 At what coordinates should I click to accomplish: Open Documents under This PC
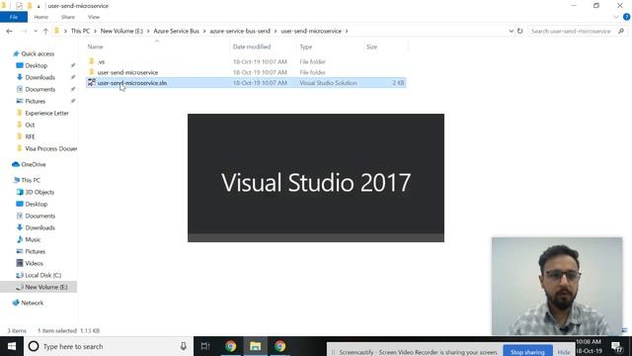pos(39,216)
